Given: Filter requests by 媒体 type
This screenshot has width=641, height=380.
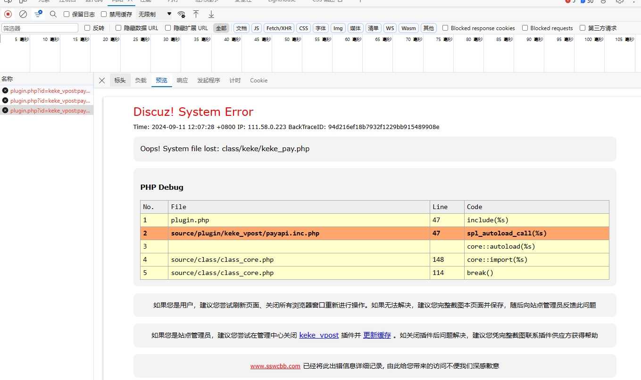Looking at the screenshot, I should (x=356, y=28).
